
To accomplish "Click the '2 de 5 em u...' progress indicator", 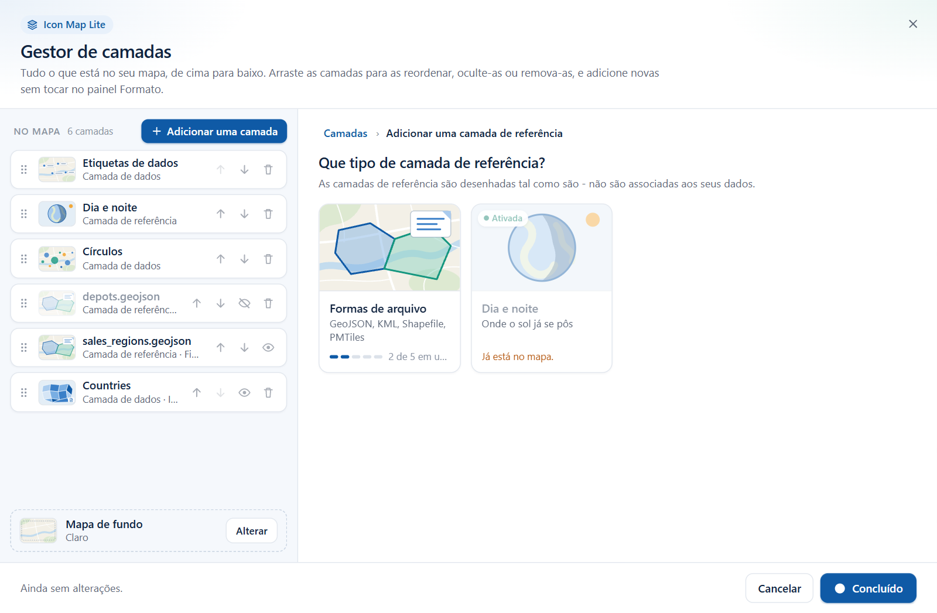I will click(388, 357).
